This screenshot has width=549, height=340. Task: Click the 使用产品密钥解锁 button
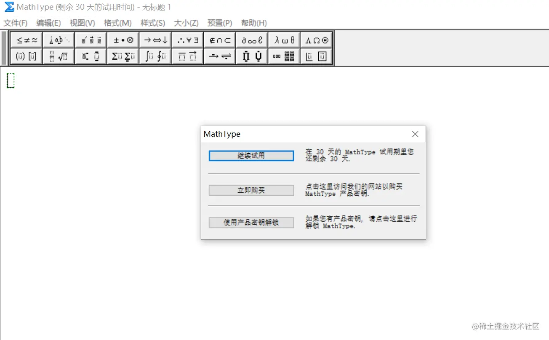251,223
